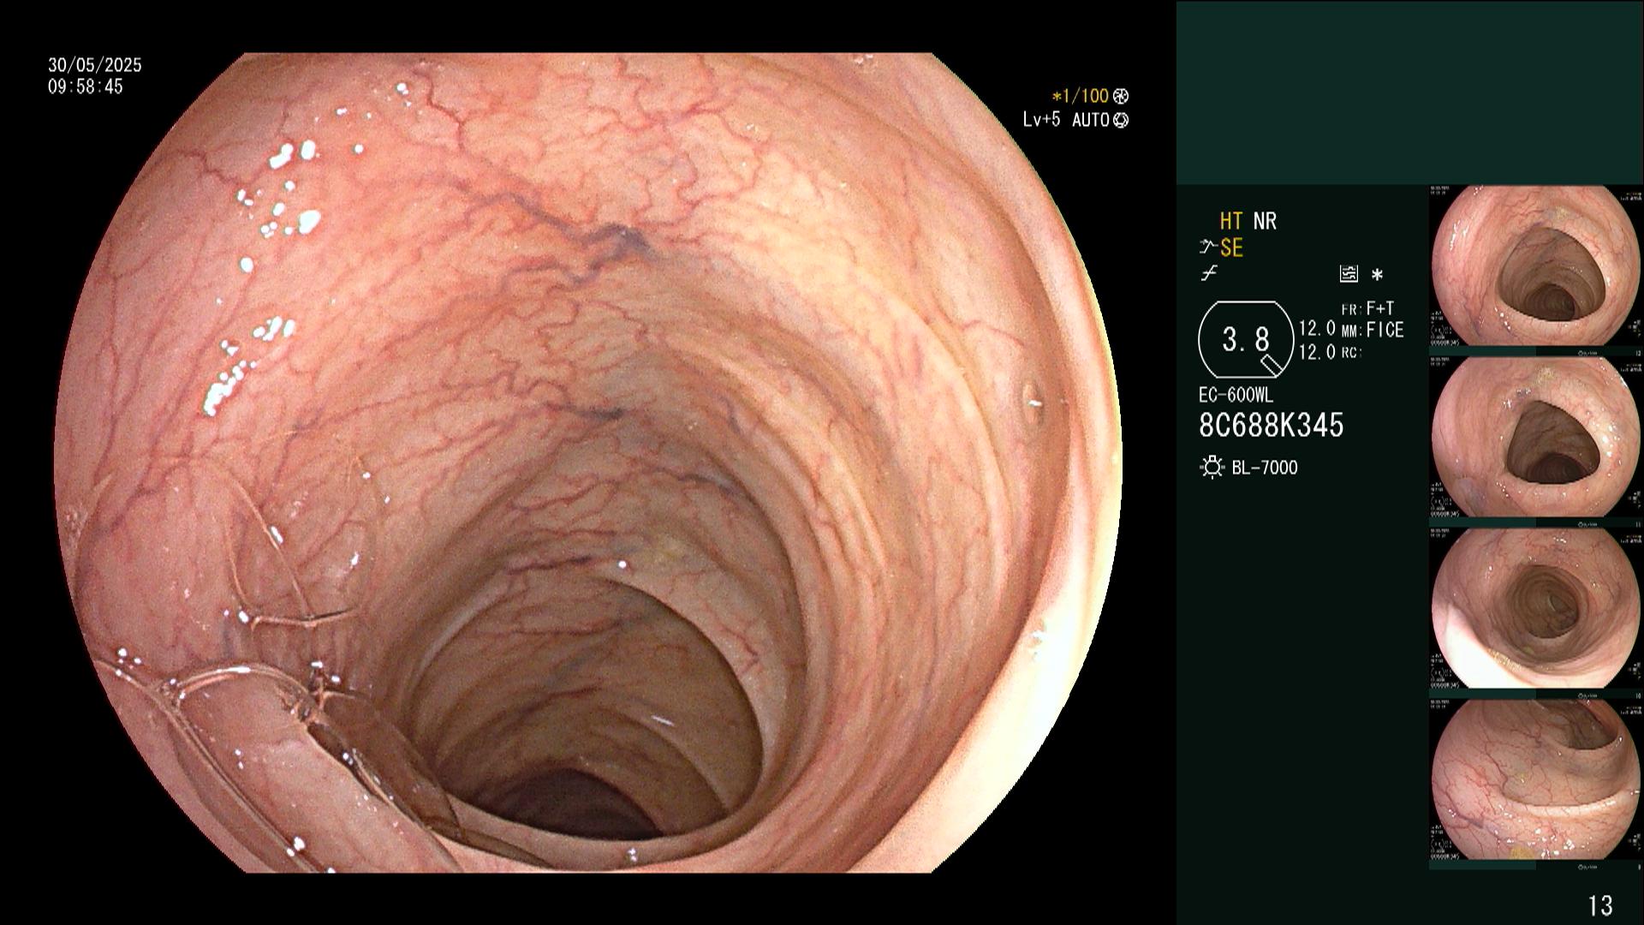
Task: Click the shutter speed *1/100 value
Action: tap(1080, 96)
